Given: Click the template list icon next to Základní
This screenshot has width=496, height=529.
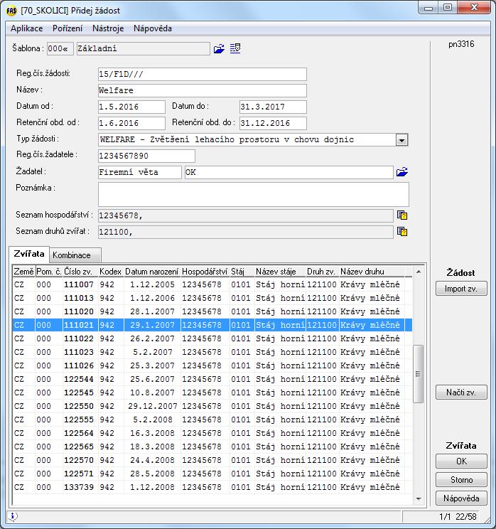Looking at the screenshot, I should point(235,49).
